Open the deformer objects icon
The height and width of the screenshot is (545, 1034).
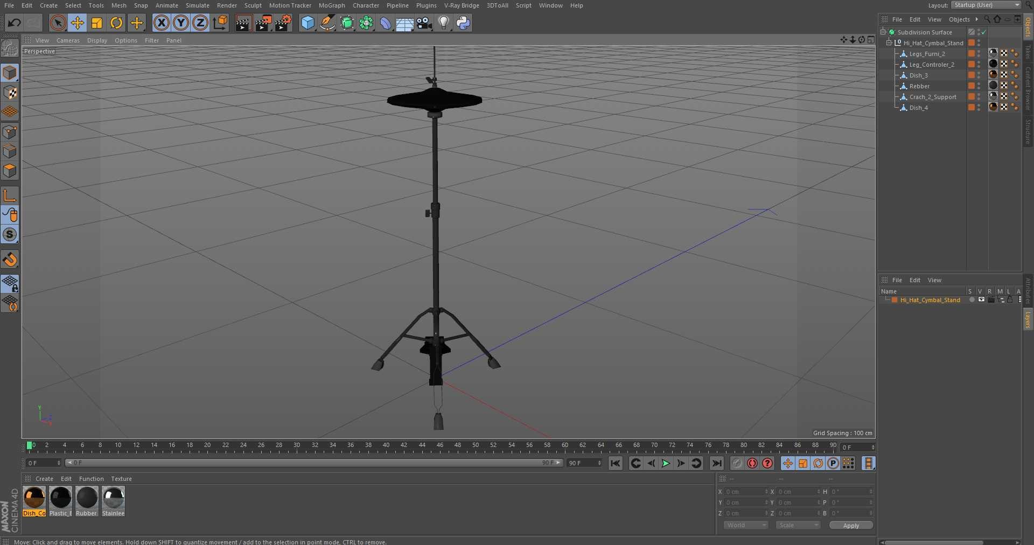[386, 23]
